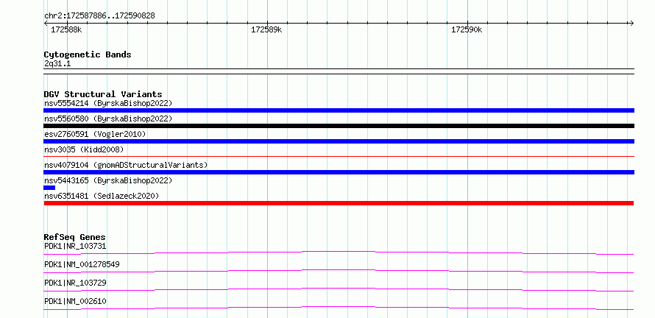Open variant nsv6351481 (Sedlazeck2020) label
Image resolution: width=655 pixels, height=318 pixels.
tap(102, 196)
